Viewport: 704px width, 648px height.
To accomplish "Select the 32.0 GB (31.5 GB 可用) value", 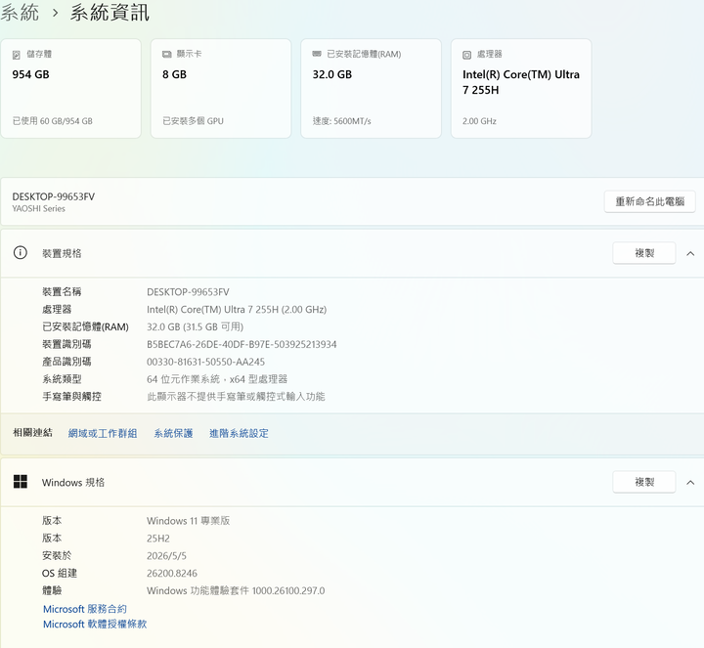I will pos(195,326).
